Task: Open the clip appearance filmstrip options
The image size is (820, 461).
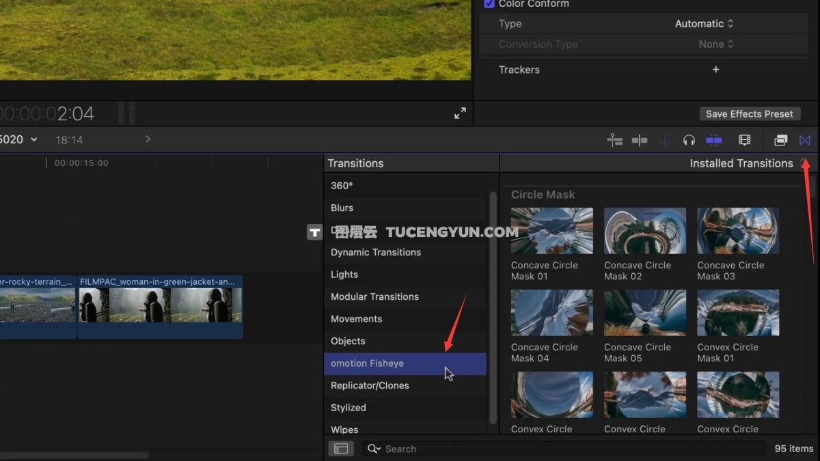Action: 745,140
